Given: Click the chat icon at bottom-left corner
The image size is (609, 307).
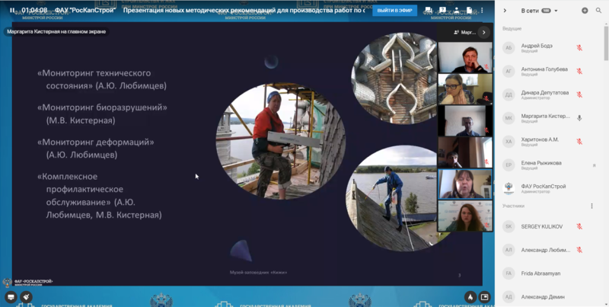Looking at the screenshot, I should point(11,296).
